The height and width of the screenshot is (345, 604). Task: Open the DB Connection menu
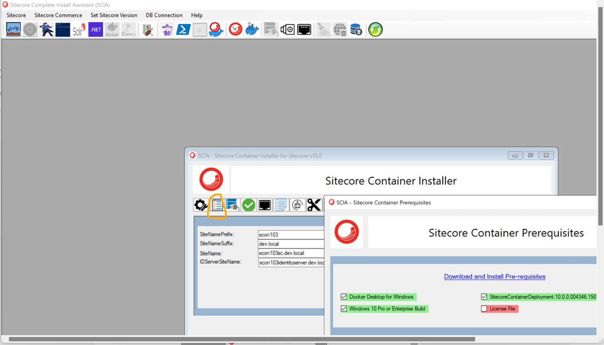point(164,15)
